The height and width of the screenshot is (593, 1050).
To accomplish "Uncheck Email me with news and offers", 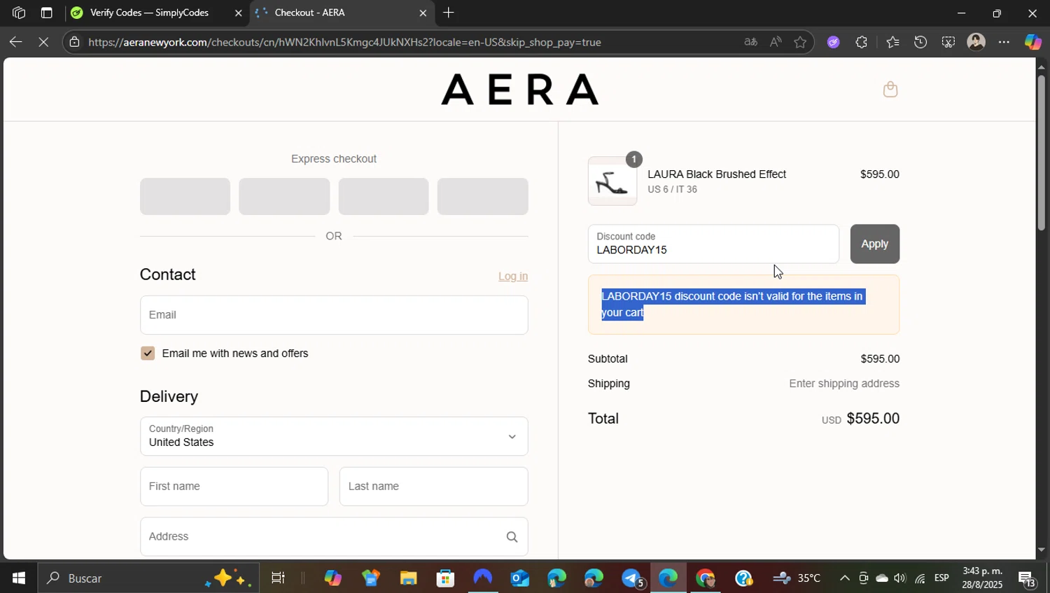I will (148, 354).
